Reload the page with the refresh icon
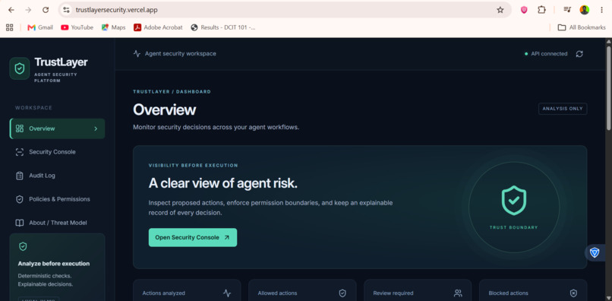 (46, 10)
